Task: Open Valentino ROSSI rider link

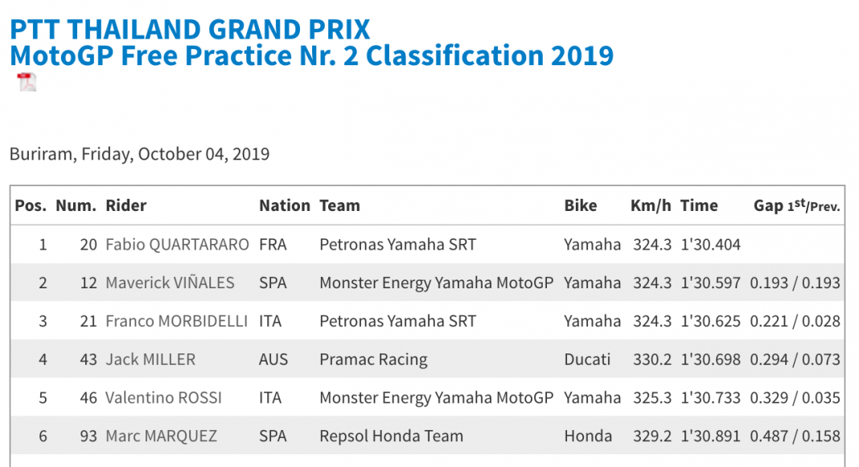Action: (x=163, y=398)
